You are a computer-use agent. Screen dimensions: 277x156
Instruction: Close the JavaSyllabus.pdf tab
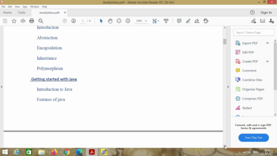pos(65,13)
